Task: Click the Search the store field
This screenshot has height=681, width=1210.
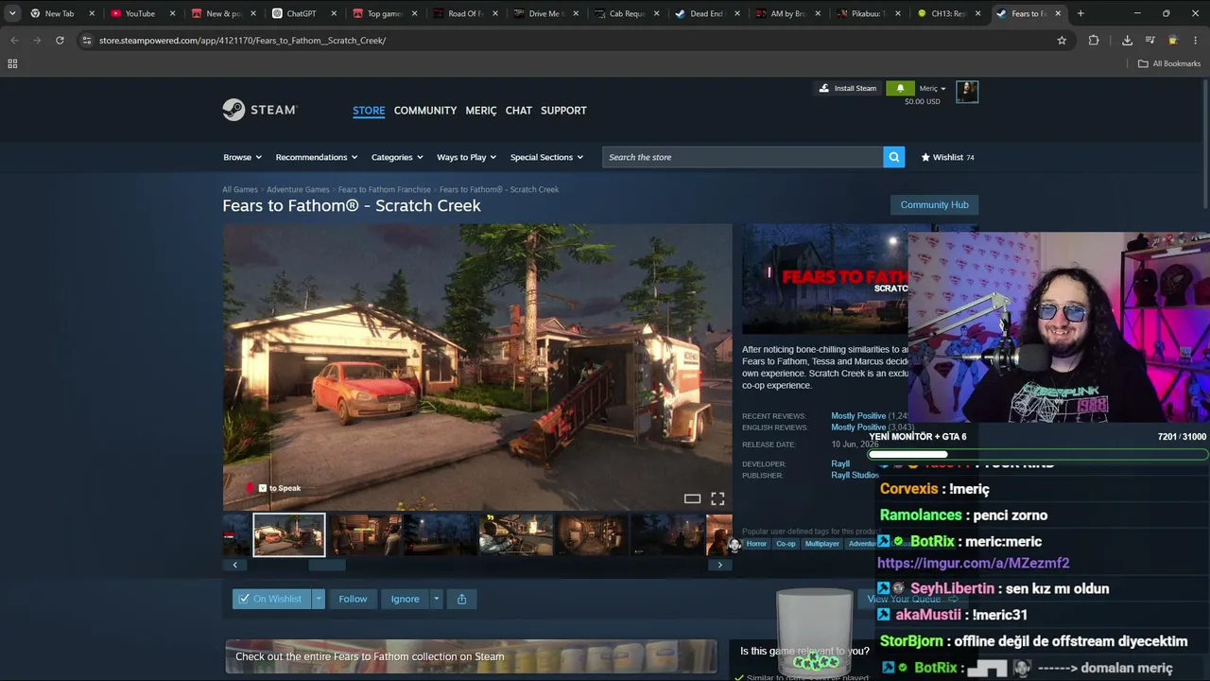Action: pos(743,157)
